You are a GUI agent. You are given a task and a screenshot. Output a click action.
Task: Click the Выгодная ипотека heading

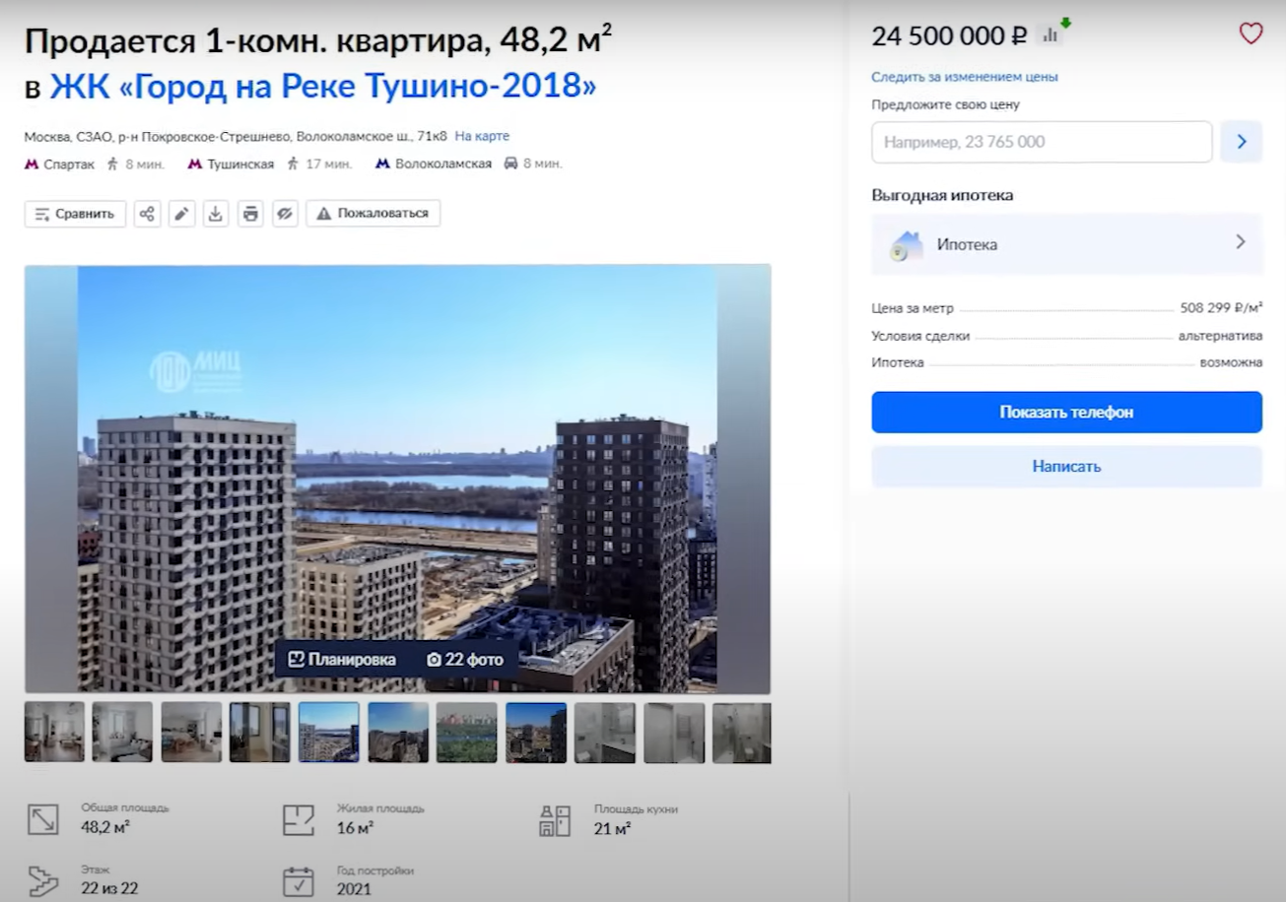pos(942,195)
